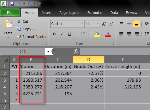Select column A header
Image resolution: width=150 pixels, height=110 pixels.
coord(14,60)
